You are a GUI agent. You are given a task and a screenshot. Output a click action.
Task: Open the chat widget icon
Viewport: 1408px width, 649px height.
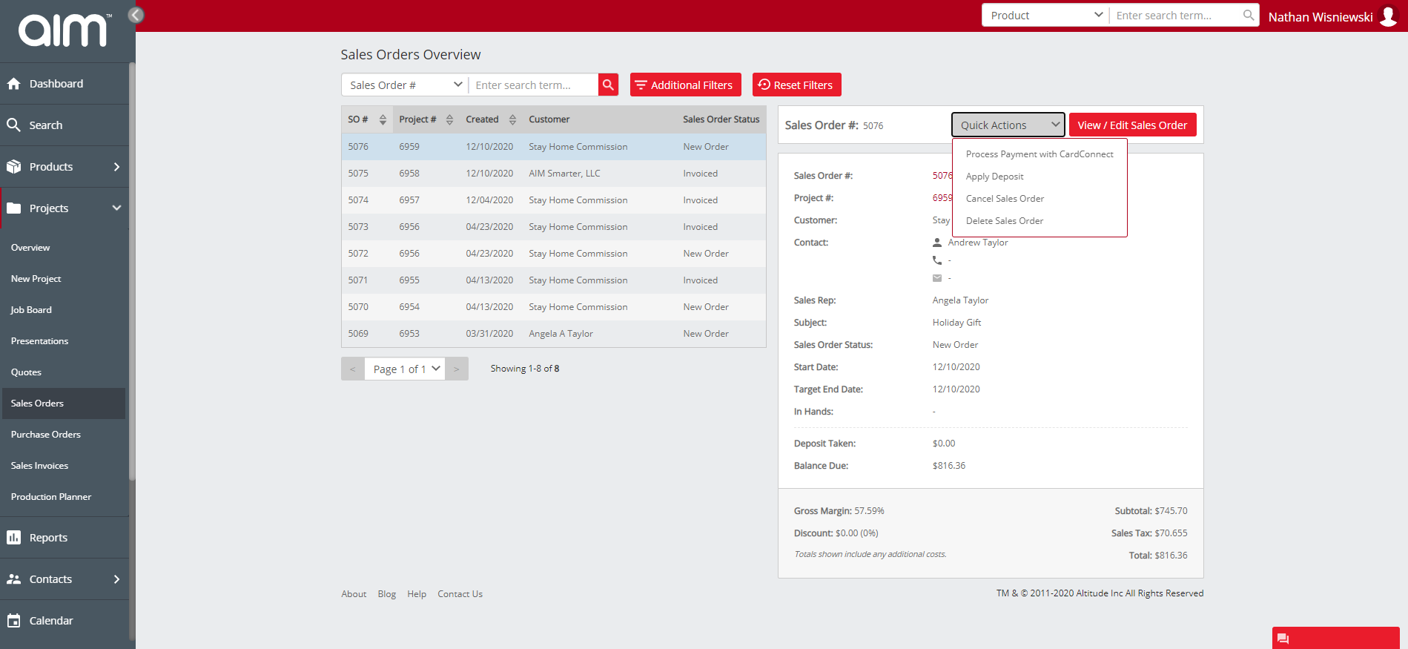1283,639
